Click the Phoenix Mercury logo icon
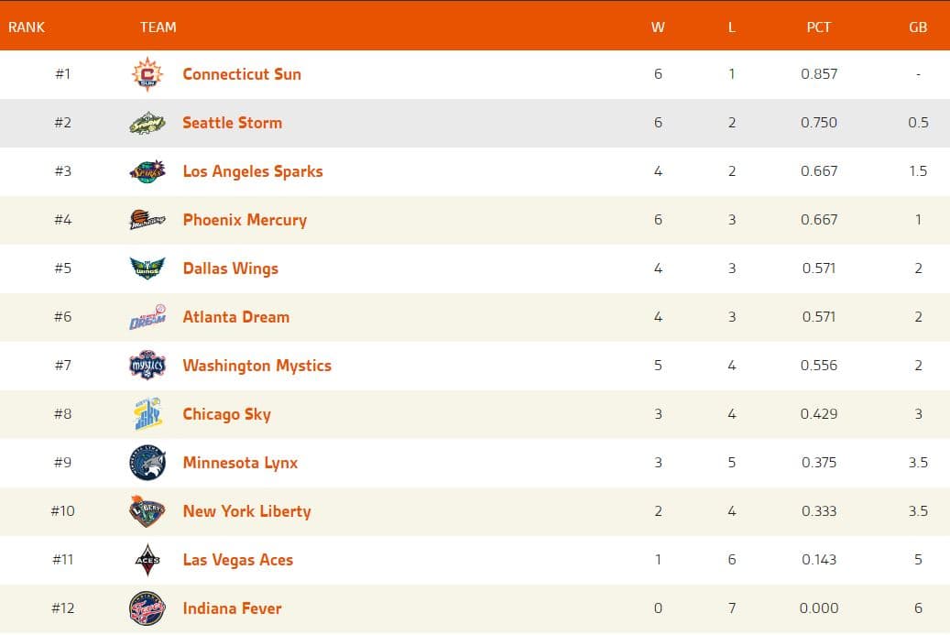This screenshot has width=950, height=635. tap(147, 220)
